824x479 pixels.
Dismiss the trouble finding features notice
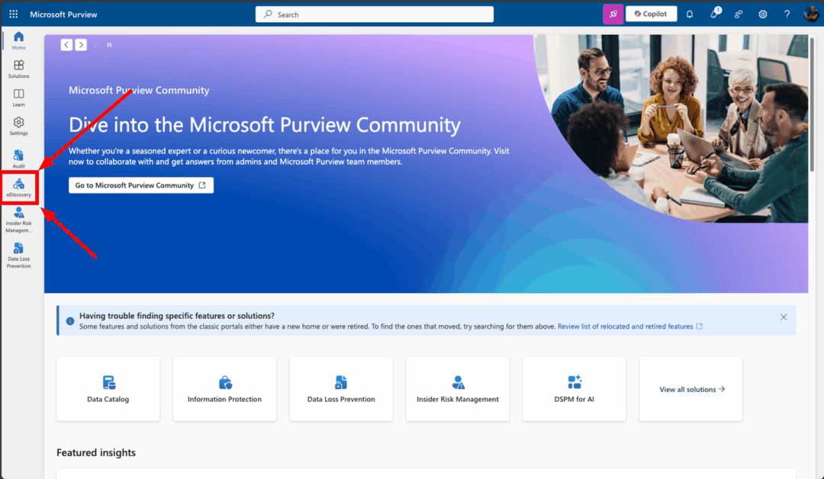(784, 317)
